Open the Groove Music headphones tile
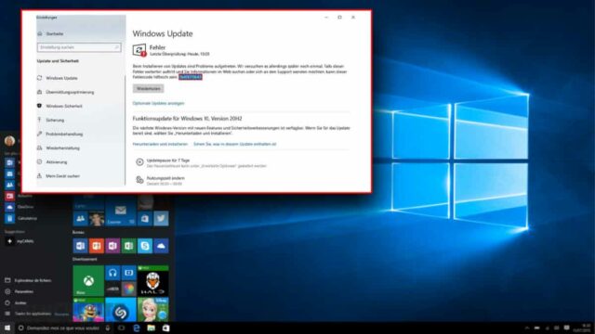Viewport: 595px width, 334px height. pos(112,273)
